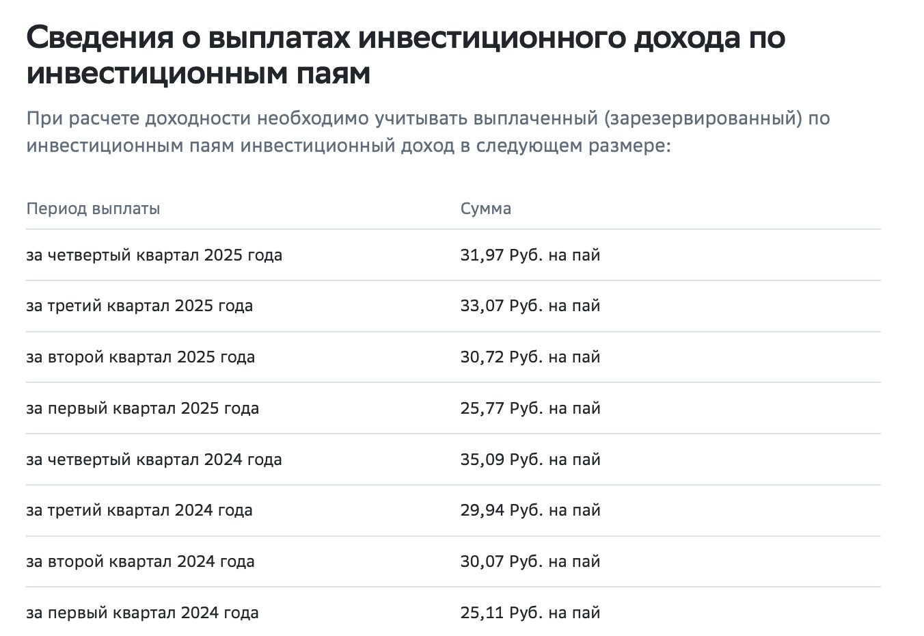Select the 'за третий квартал 2025 года' row label

[139, 306]
